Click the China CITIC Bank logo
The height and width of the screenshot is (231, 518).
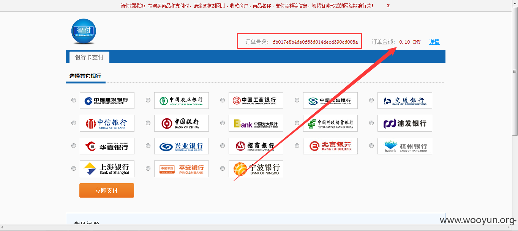pos(107,123)
